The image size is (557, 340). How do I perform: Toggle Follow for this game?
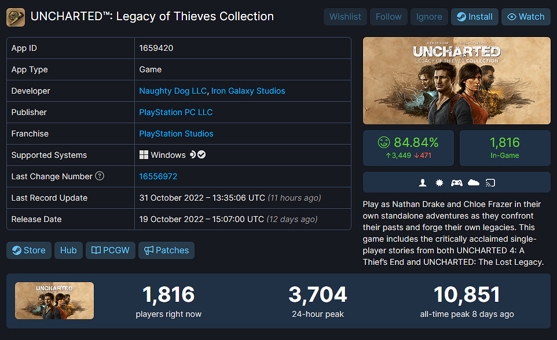[389, 17]
